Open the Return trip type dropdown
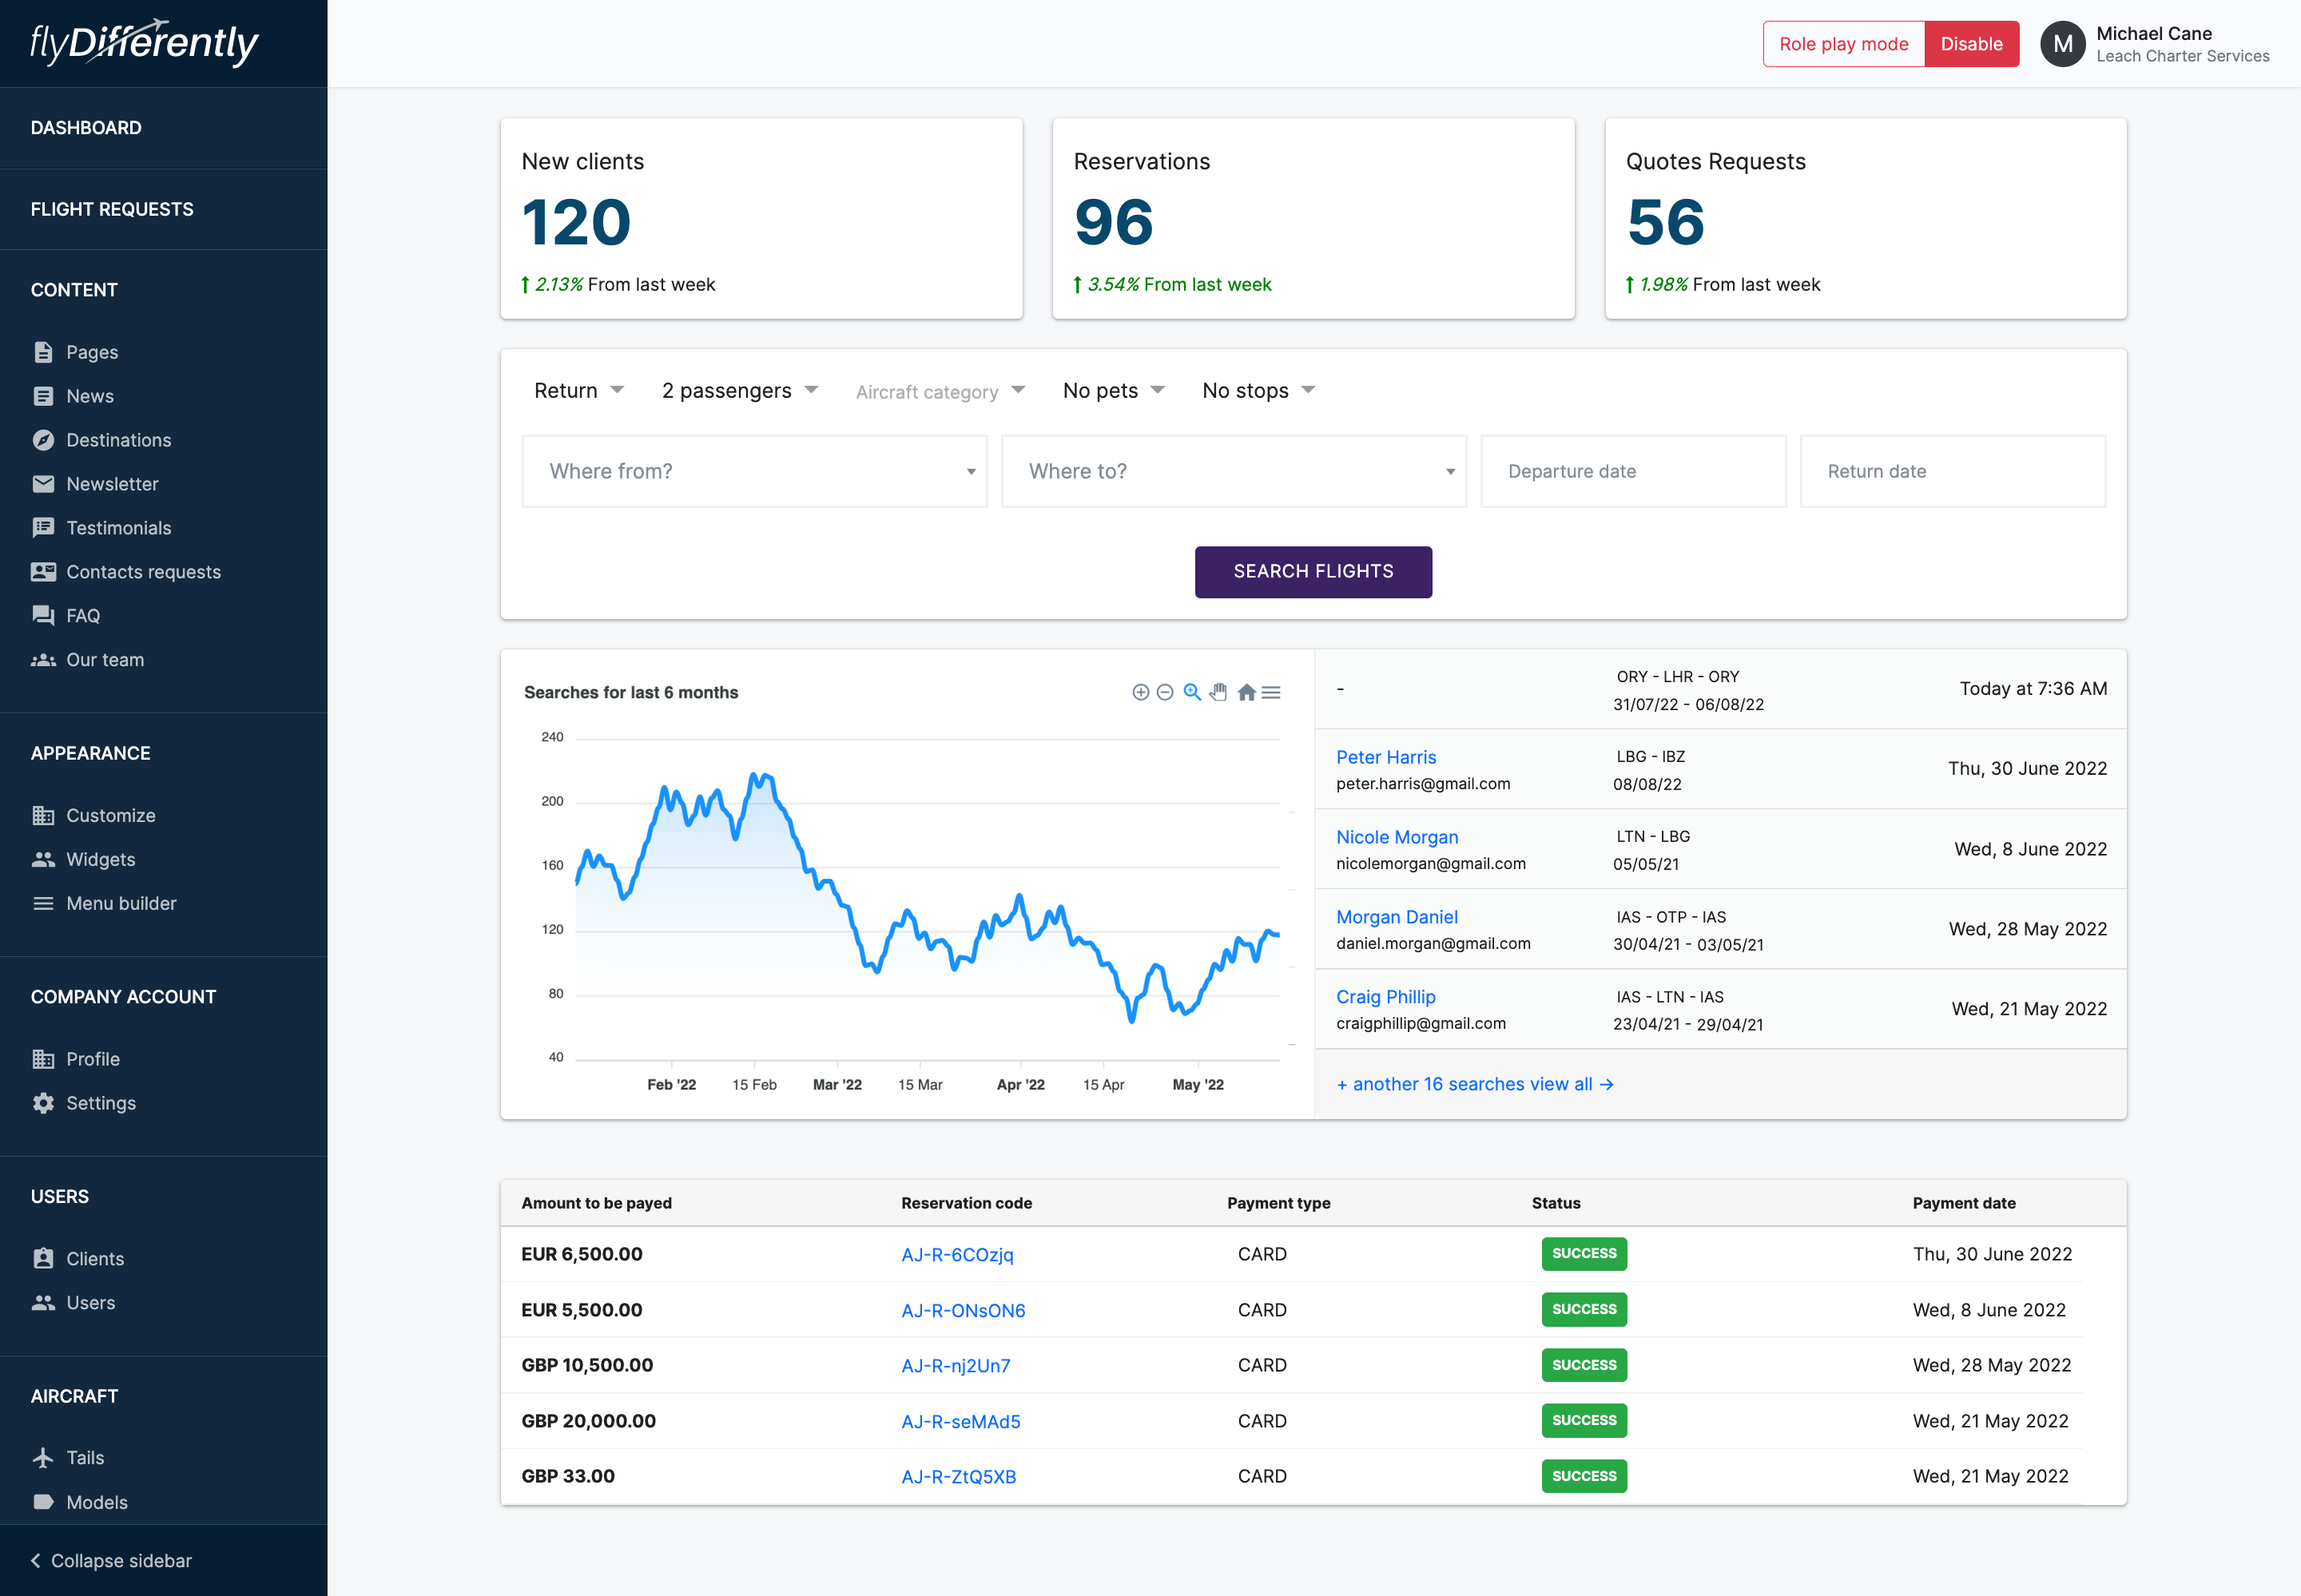Screen dimensions: 2301x1596 click(579, 391)
